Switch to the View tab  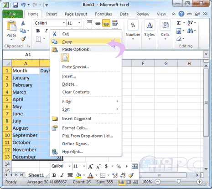point(161,14)
